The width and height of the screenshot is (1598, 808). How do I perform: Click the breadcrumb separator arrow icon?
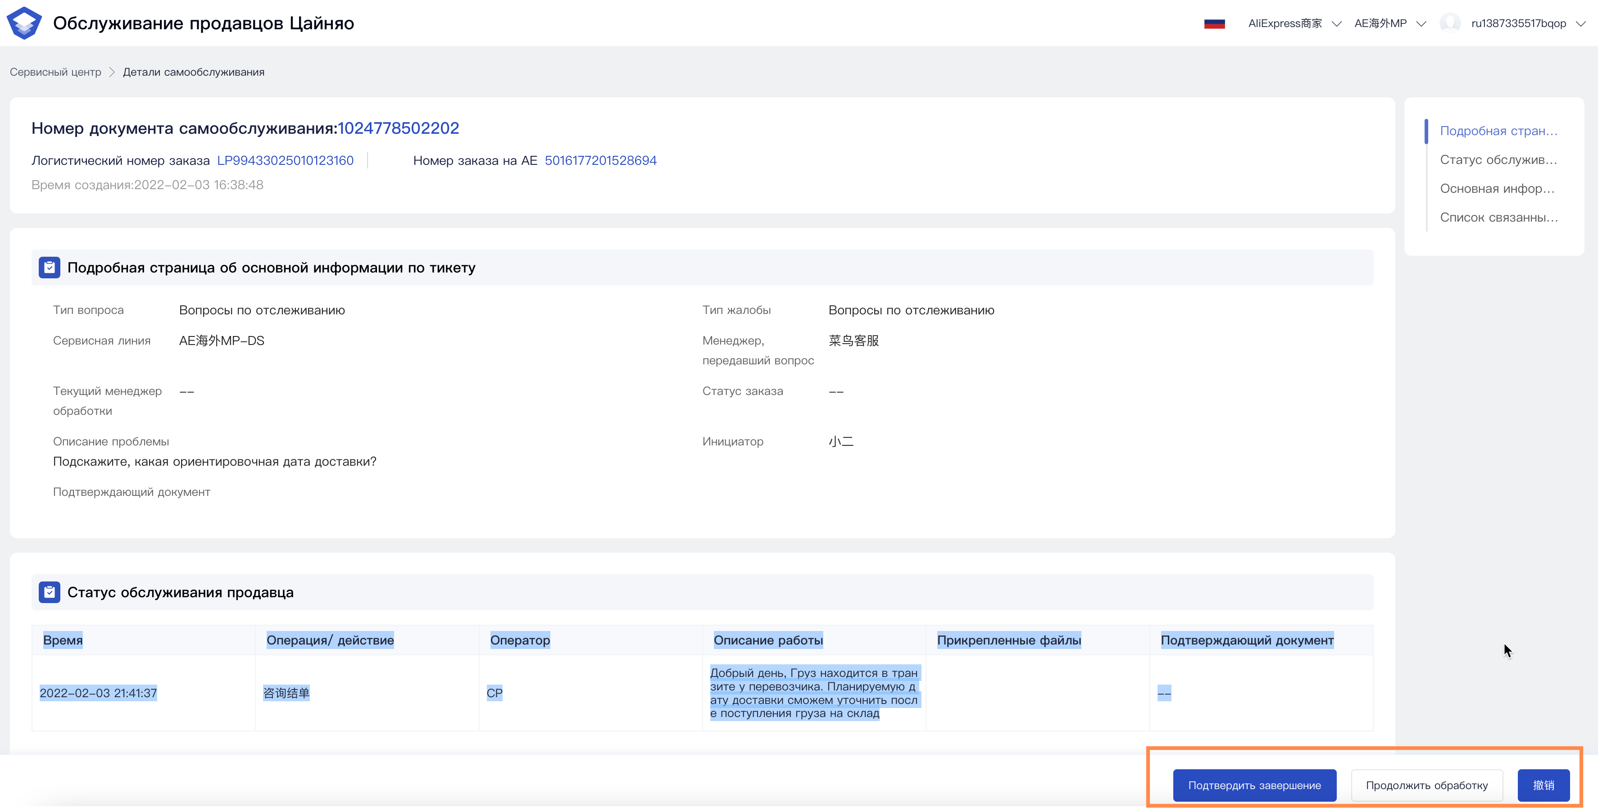point(112,72)
